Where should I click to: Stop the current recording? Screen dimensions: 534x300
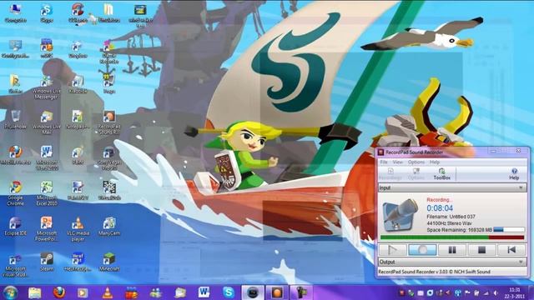coord(481,250)
